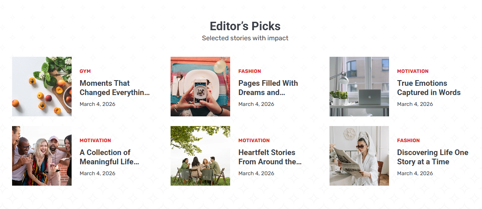Screen dimensions: 482x209
Task: Click the phone photographing plate thumbnail
Action: pyautogui.click(x=200, y=87)
